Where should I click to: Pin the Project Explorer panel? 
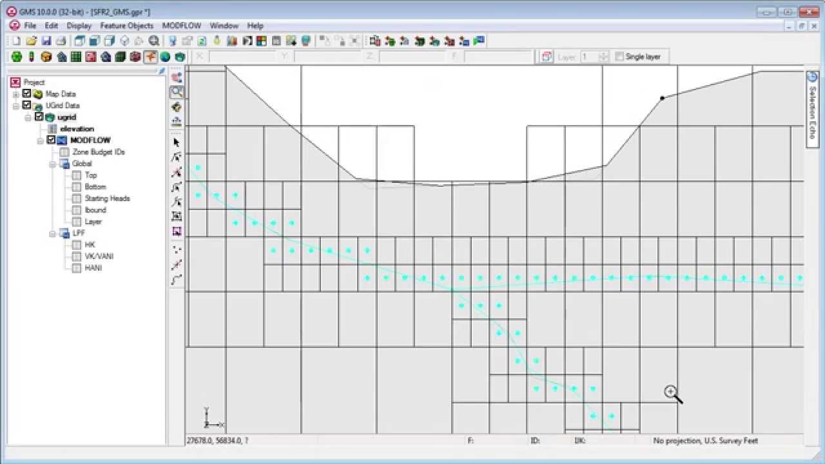coord(162,72)
